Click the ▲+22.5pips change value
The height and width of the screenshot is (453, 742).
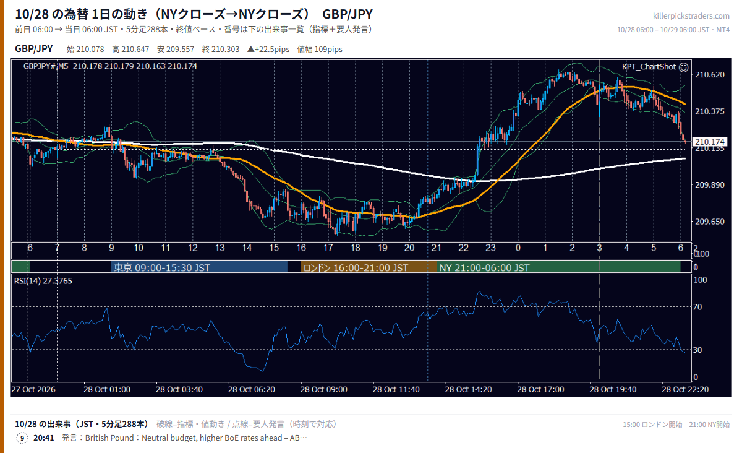pos(268,49)
